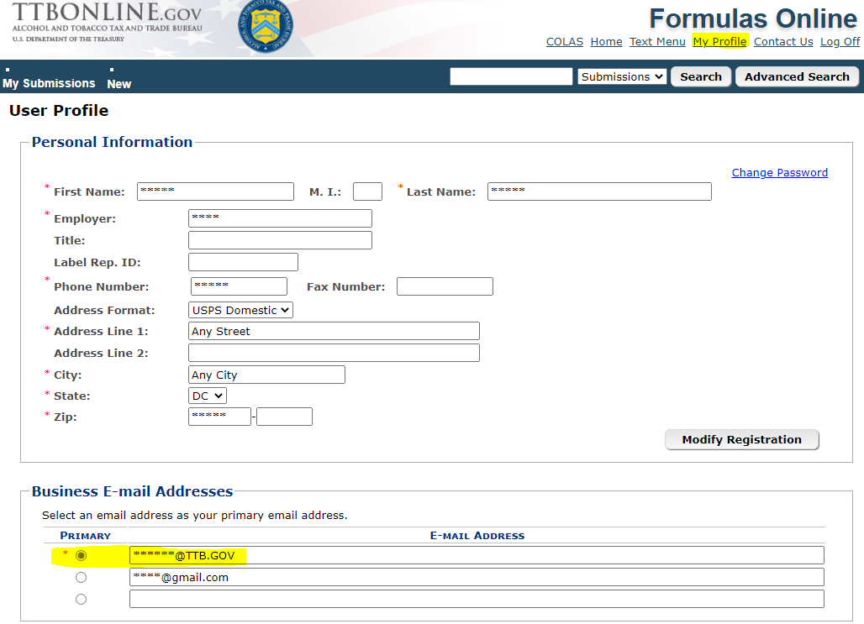Open Advanced Search
Image resolution: width=864 pixels, height=624 pixels.
point(797,76)
